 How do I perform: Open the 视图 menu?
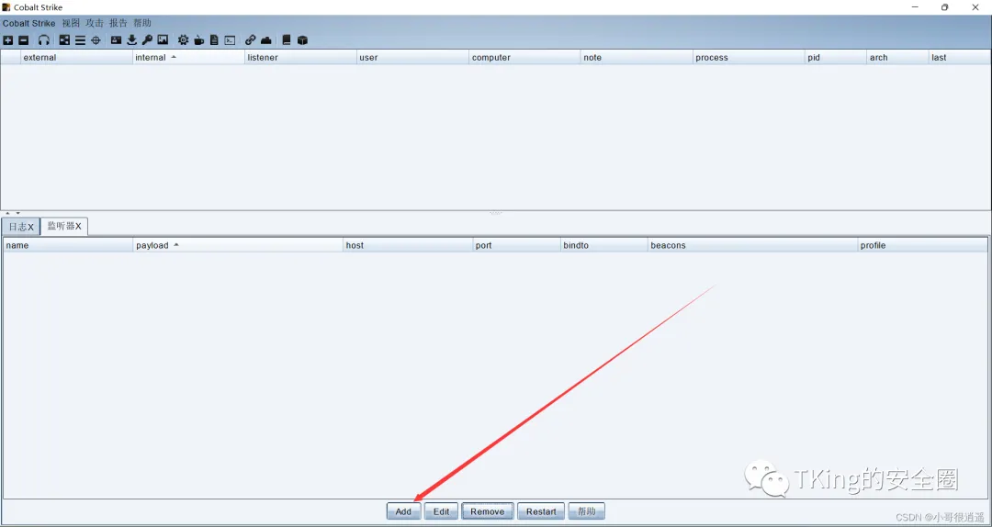pyautogui.click(x=71, y=23)
